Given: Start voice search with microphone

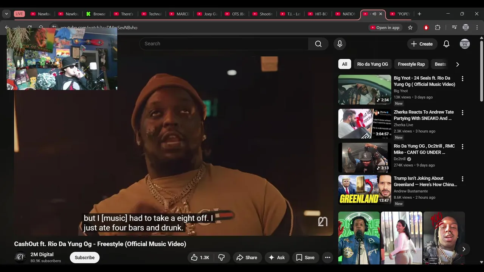Looking at the screenshot, I should 340,44.
